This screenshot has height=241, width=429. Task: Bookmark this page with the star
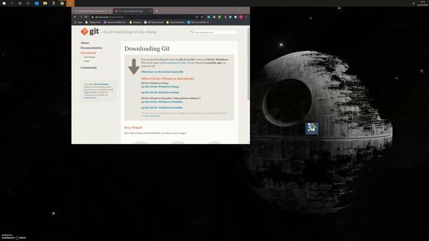point(202,17)
